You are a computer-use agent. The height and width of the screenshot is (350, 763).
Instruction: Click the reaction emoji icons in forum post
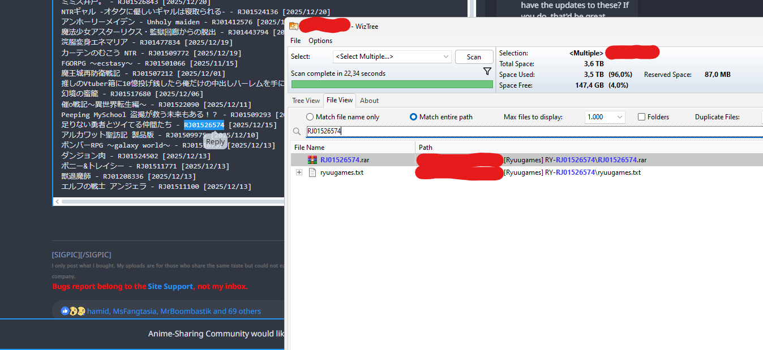[x=73, y=311]
